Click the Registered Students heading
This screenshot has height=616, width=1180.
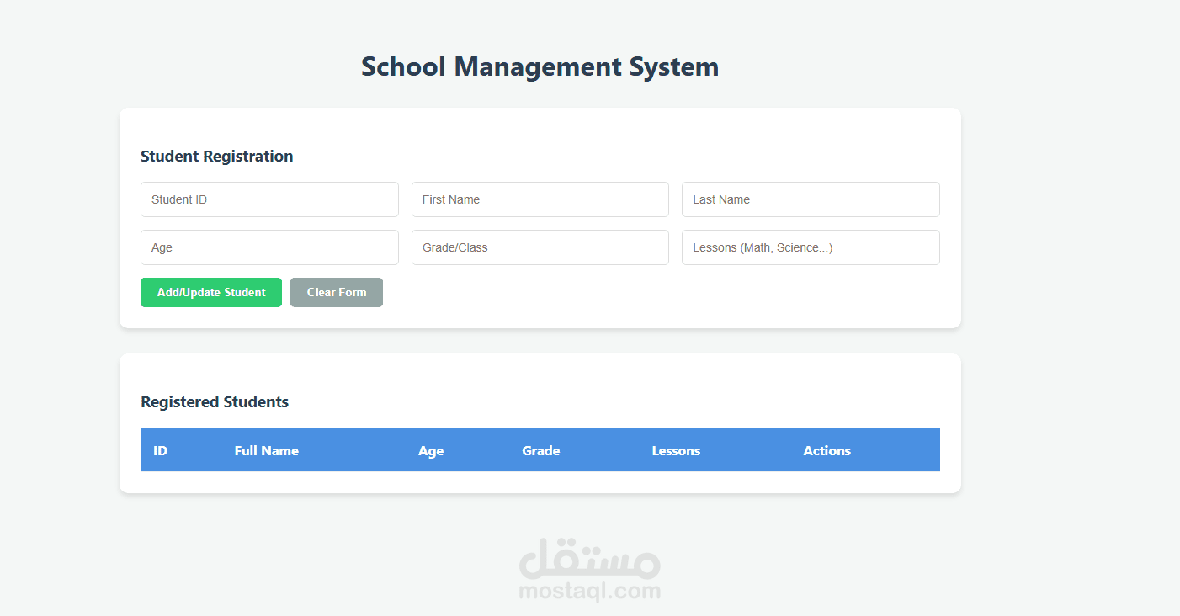tap(215, 402)
